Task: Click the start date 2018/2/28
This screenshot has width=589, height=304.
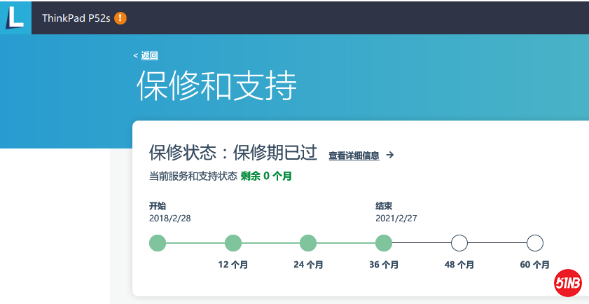Action: pos(170,218)
